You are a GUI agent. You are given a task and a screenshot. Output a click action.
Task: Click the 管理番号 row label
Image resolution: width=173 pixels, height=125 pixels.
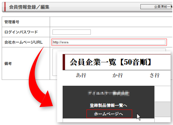(x=12, y=22)
